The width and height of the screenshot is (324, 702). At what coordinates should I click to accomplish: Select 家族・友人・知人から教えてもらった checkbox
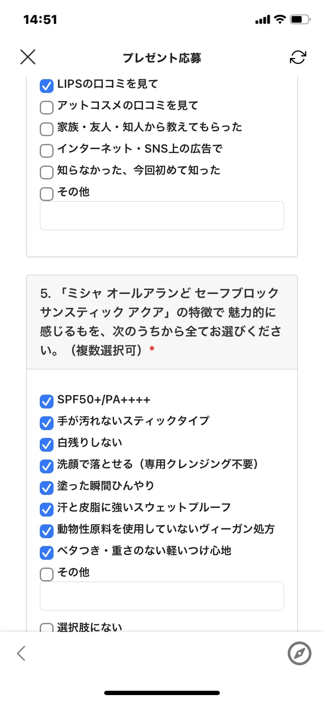click(47, 129)
